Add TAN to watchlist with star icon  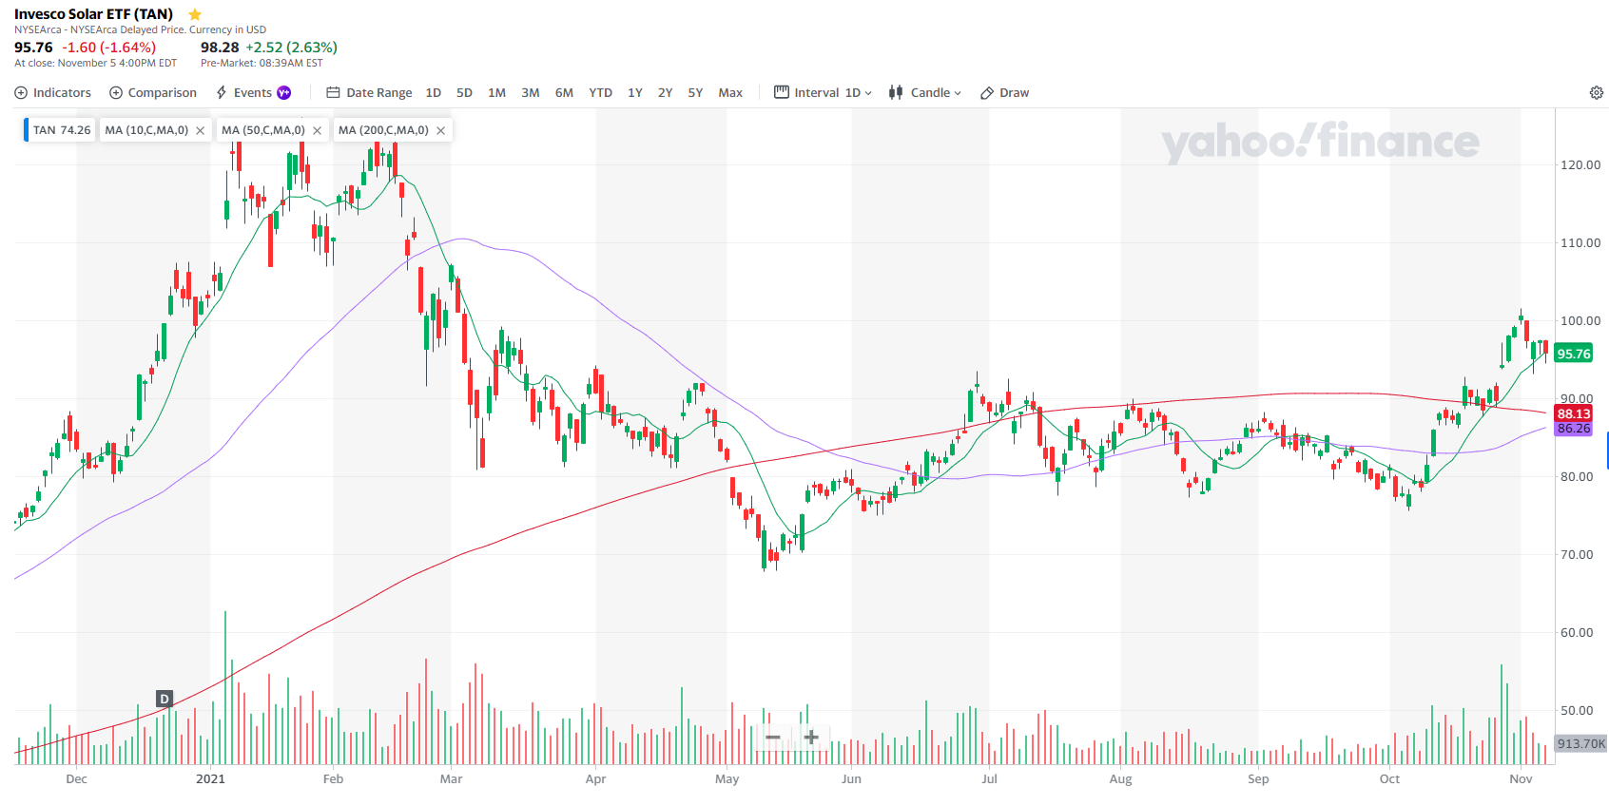[x=195, y=14]
